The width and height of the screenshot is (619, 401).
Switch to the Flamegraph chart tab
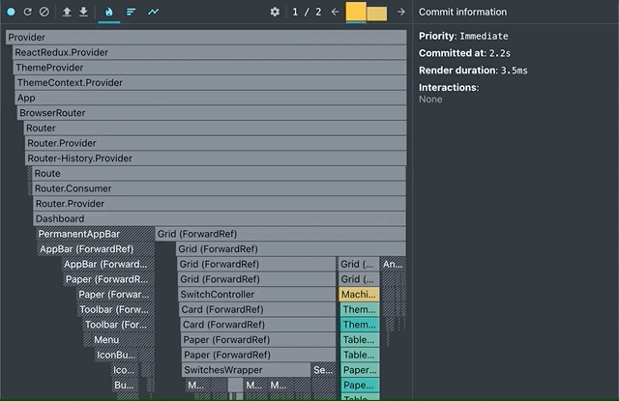(x=108, y=12)
